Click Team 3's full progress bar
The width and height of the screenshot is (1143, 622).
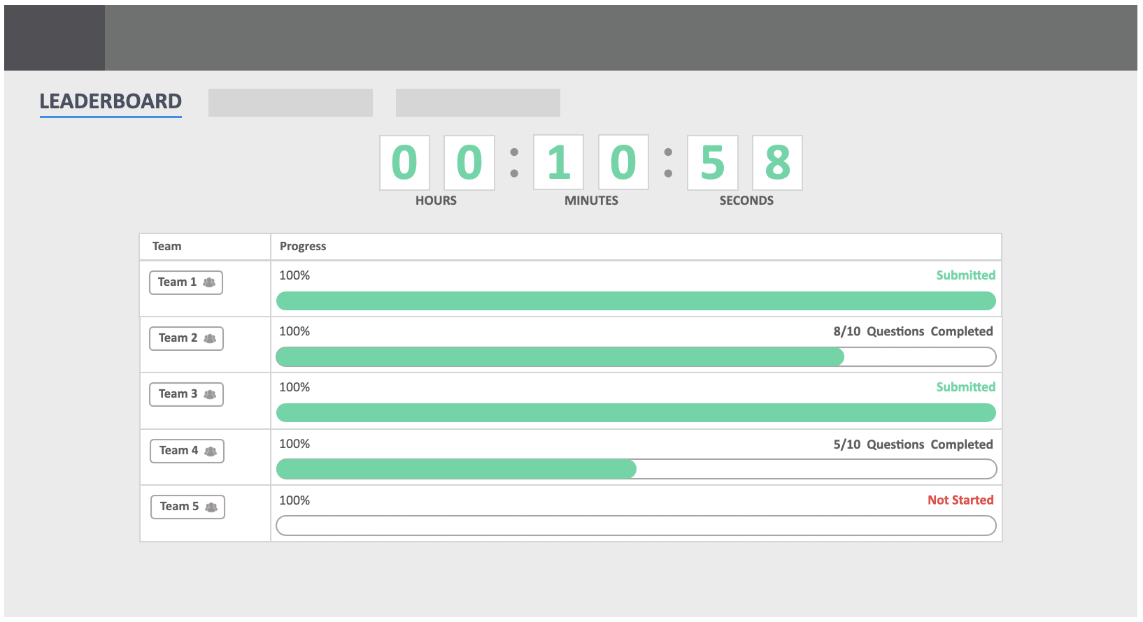(x=636, y=413)
